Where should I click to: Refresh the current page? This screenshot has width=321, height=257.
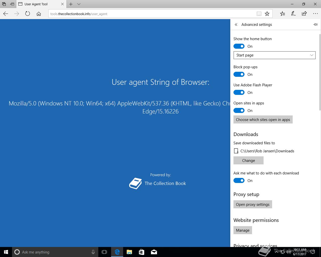point(28,14)
